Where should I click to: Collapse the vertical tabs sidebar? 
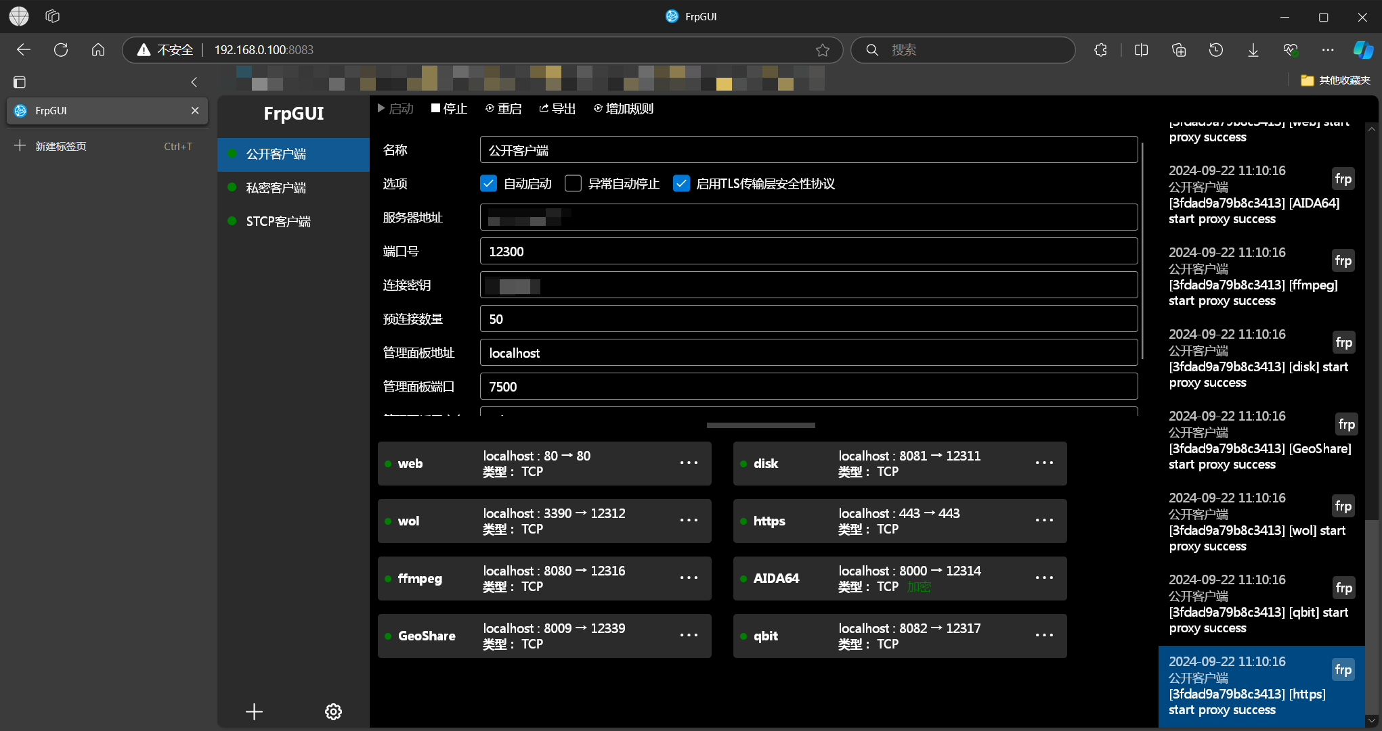[194, 82]
